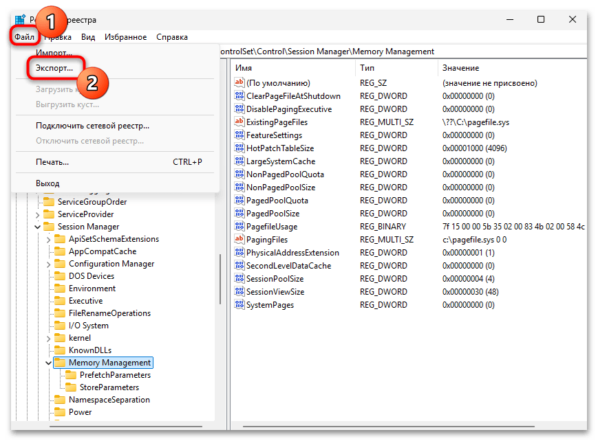Viewport: 598px width, 441px height.
Task: Click the SessionPoolSize DWORD icon
Action: point(239,278)
